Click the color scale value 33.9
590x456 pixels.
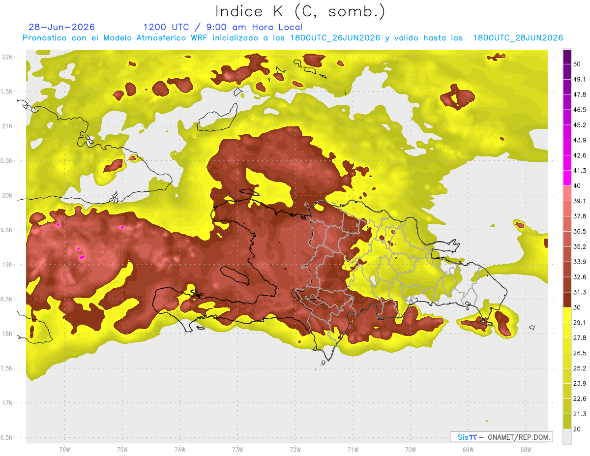tap(580, 262)
